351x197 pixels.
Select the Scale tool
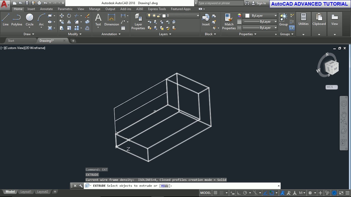point(69,28)
